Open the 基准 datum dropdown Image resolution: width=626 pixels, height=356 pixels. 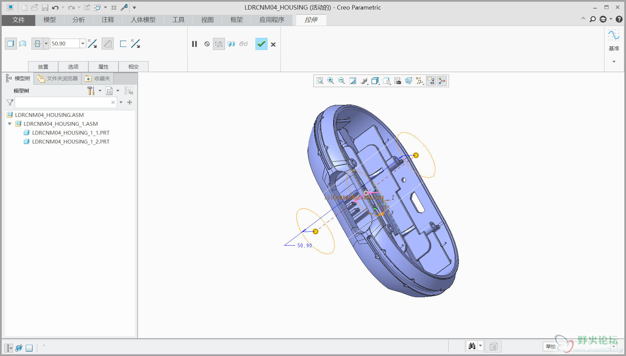pos(614,62)
